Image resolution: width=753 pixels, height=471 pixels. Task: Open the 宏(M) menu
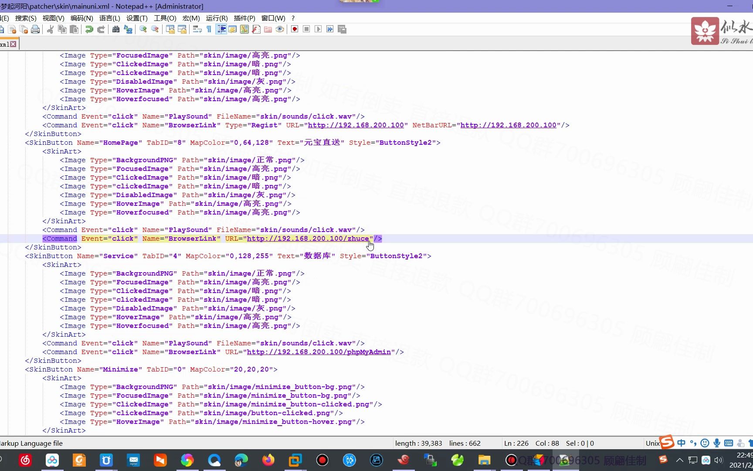click(191, 18)
